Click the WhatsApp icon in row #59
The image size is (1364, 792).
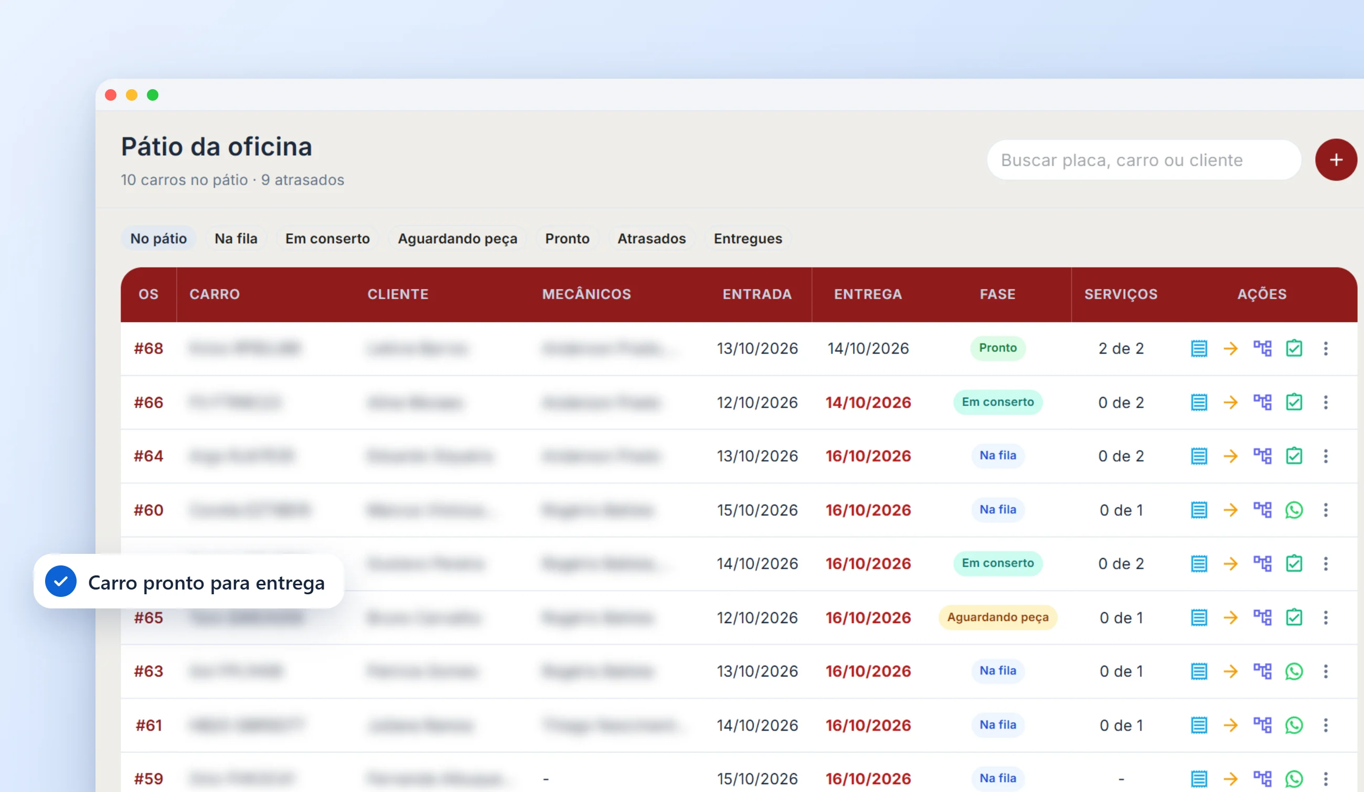click(x=1294, y=778)
